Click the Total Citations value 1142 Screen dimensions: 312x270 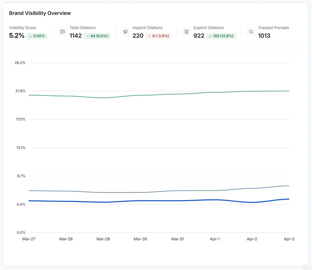click(x=76, y=36)
